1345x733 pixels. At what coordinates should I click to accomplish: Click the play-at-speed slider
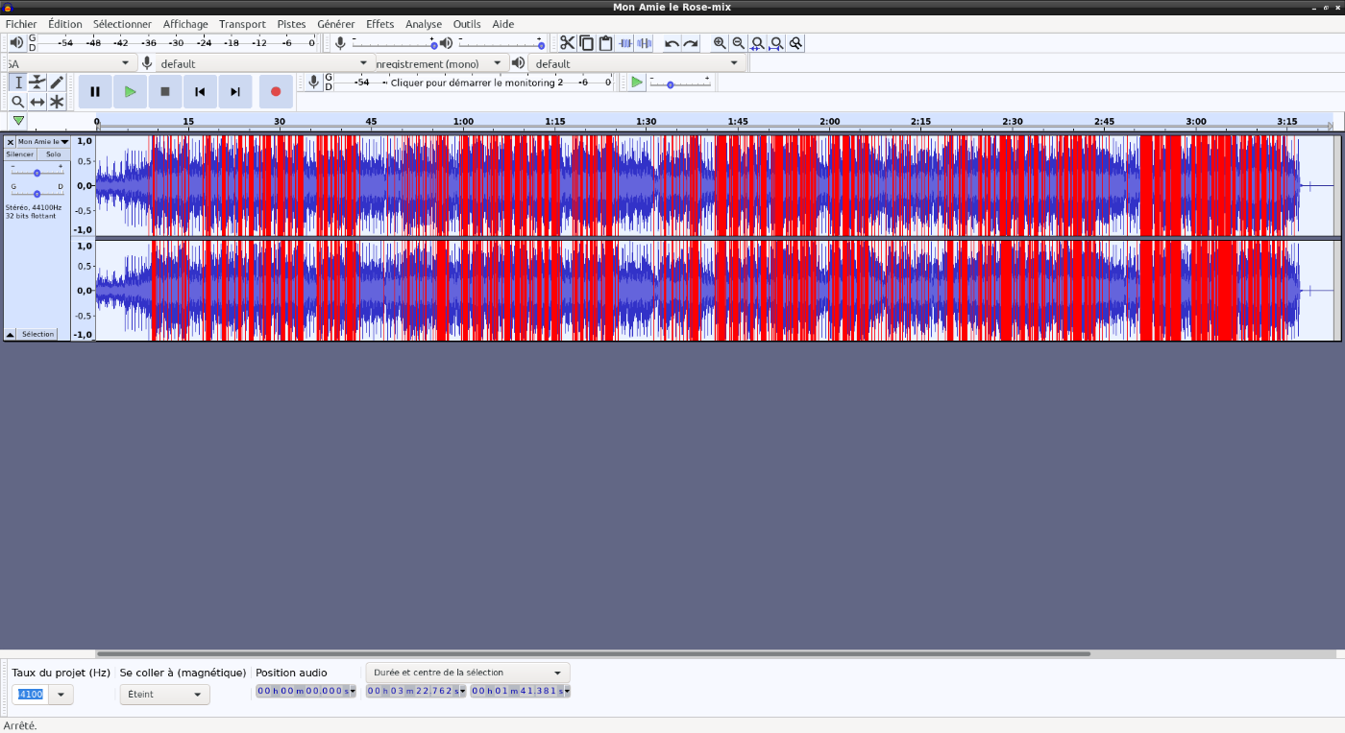coord(680,84)
